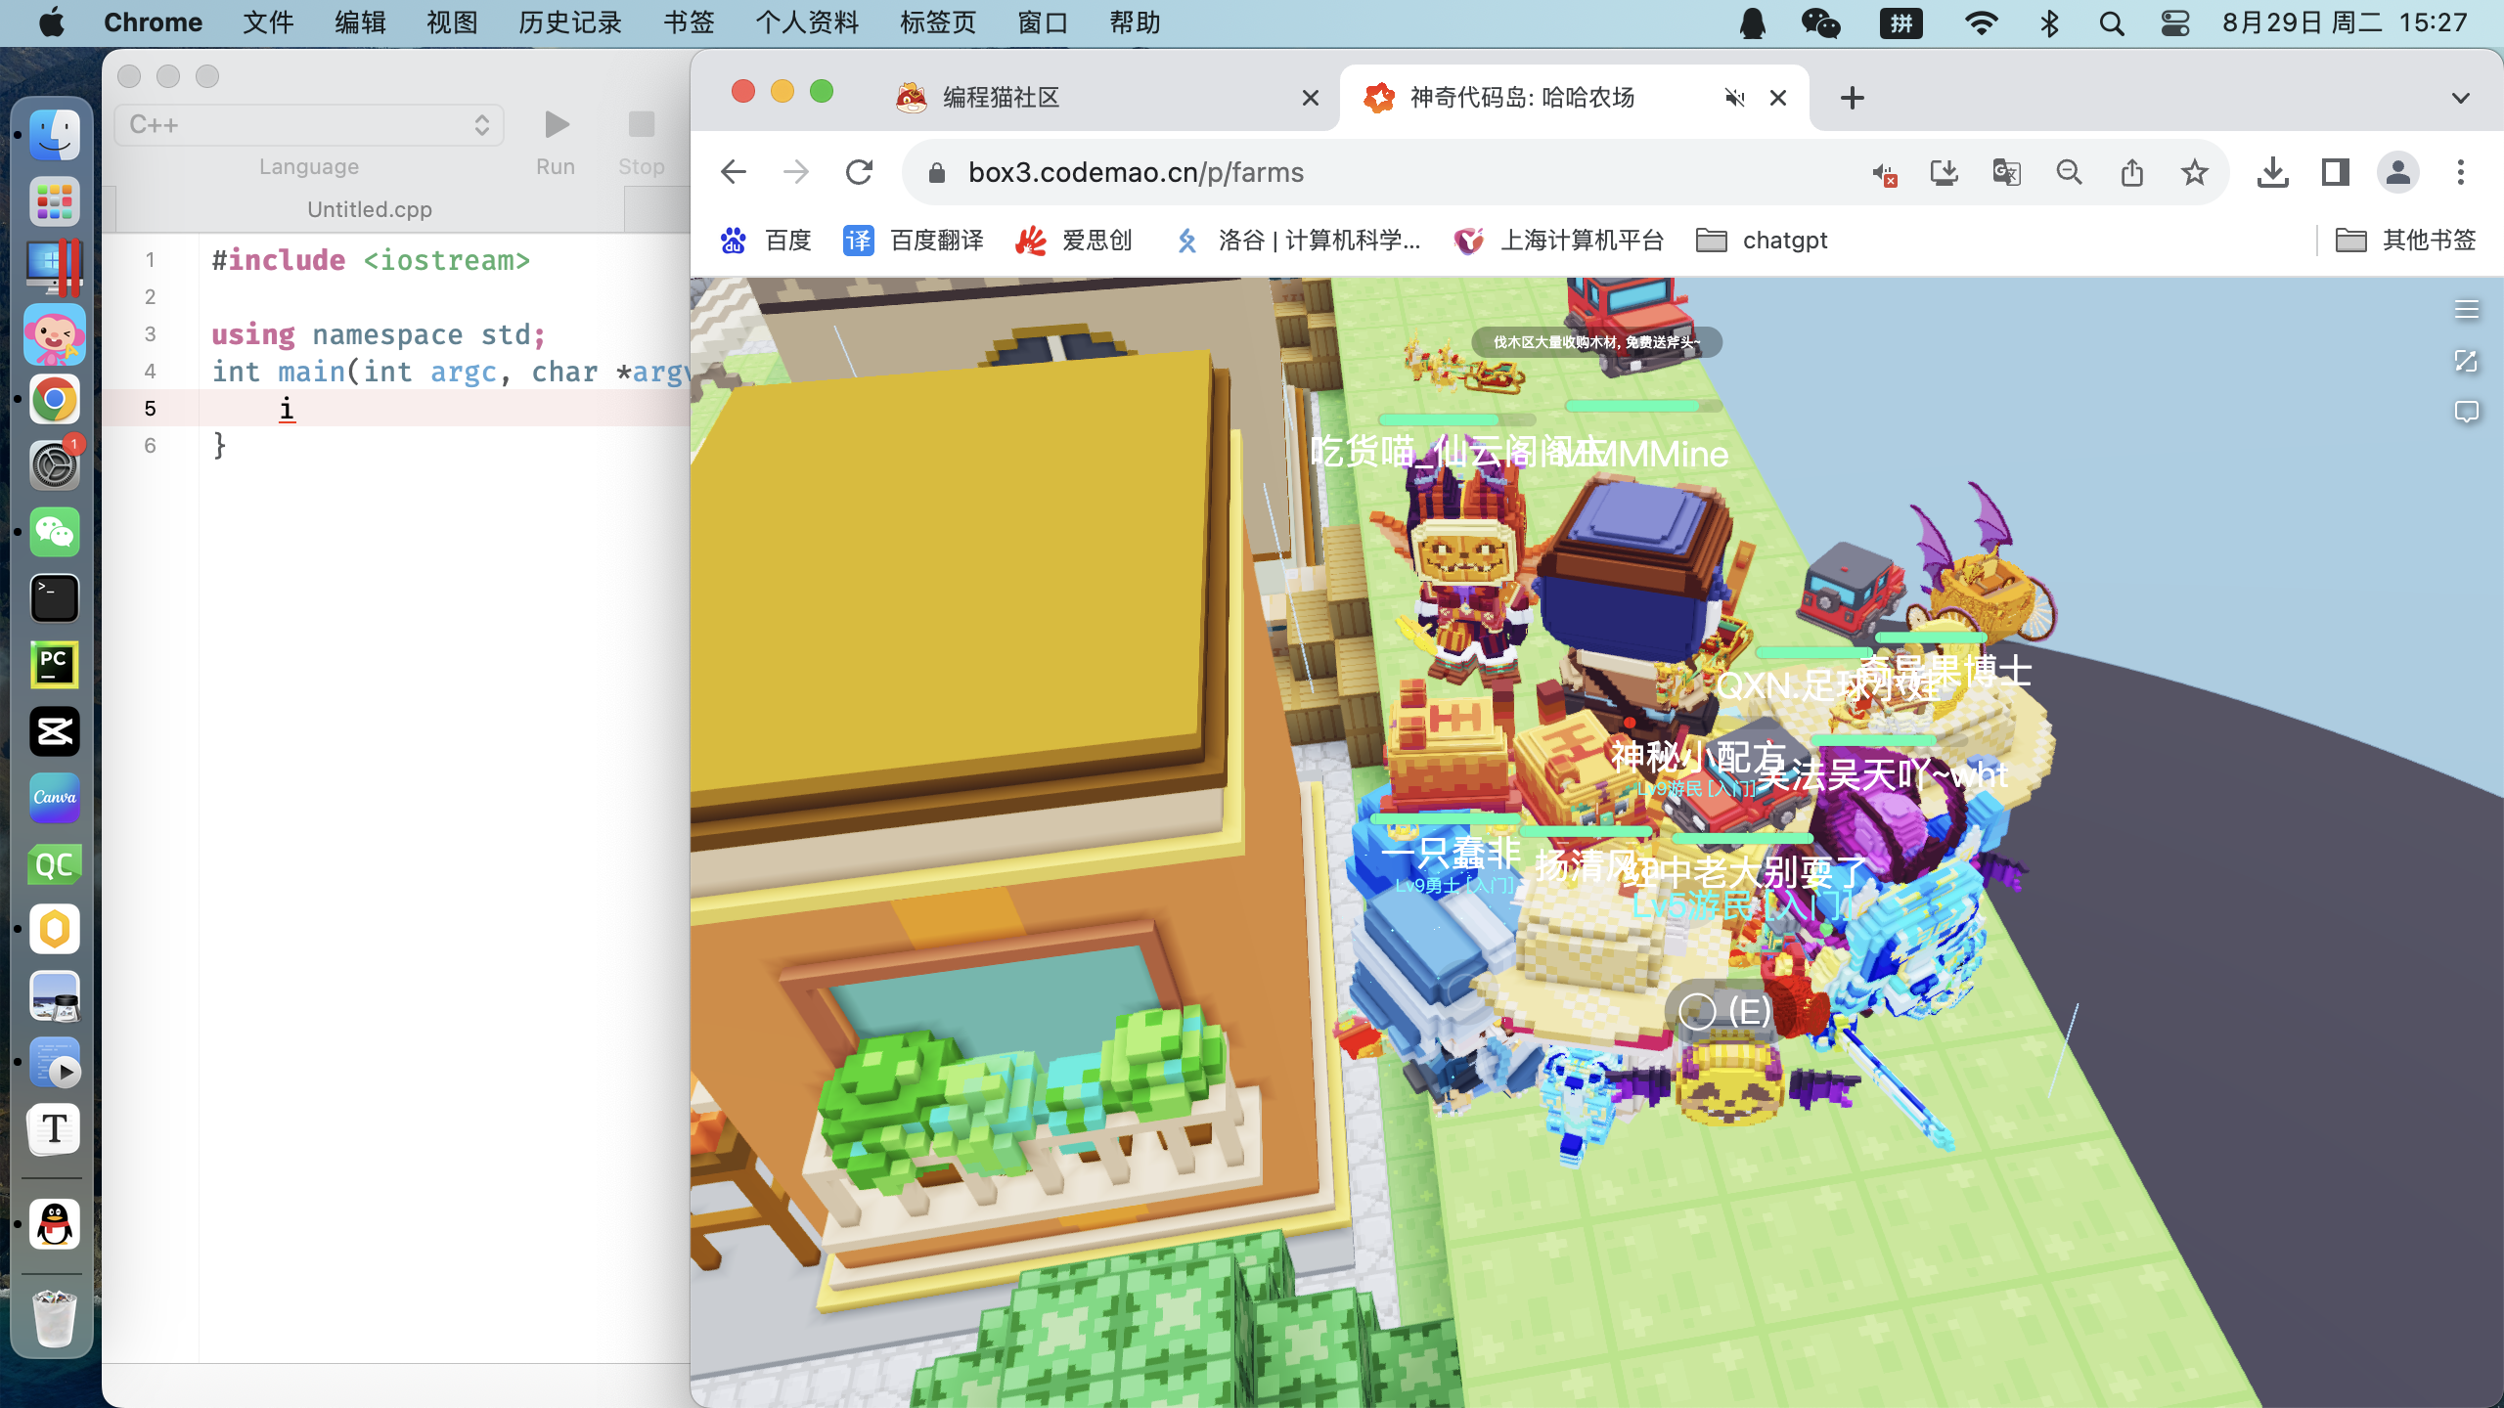Launch CapCut from the Dock

coord(55,731)
